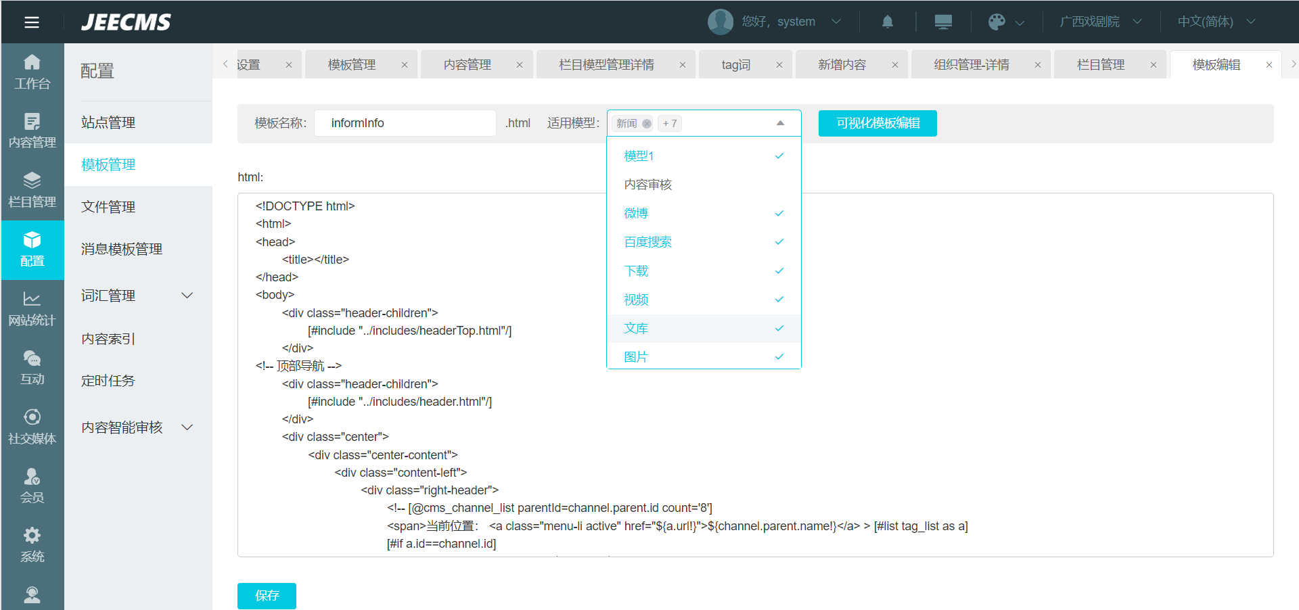Toggle the hamburger menu icon

[x=32, y=22]
